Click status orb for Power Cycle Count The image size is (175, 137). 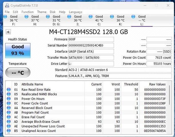(x=9, y=103)
